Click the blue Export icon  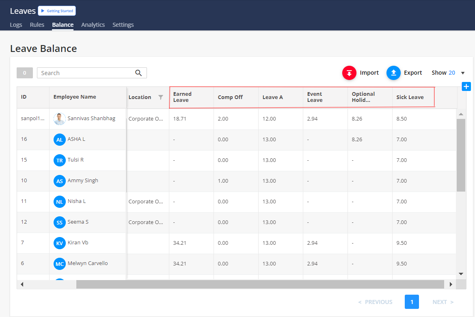393,73
